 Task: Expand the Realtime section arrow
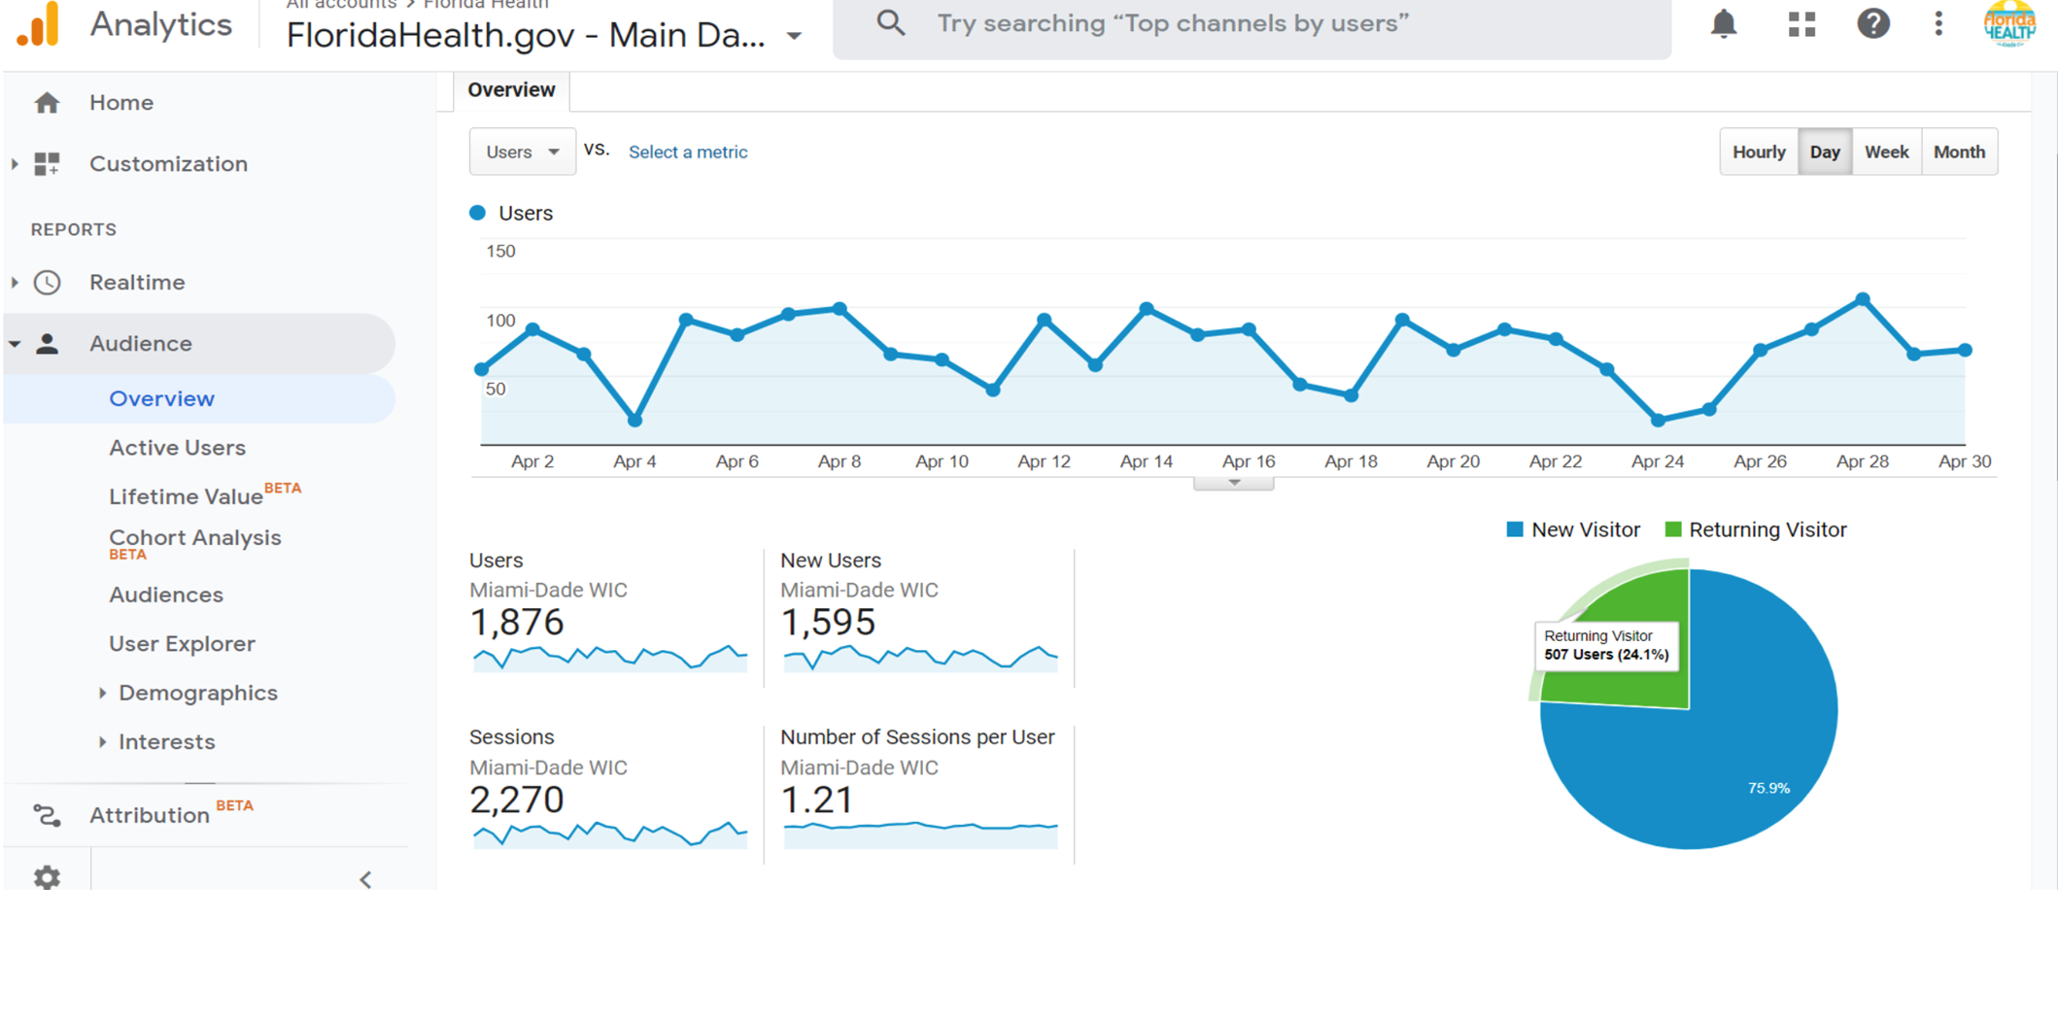[15, 283]
